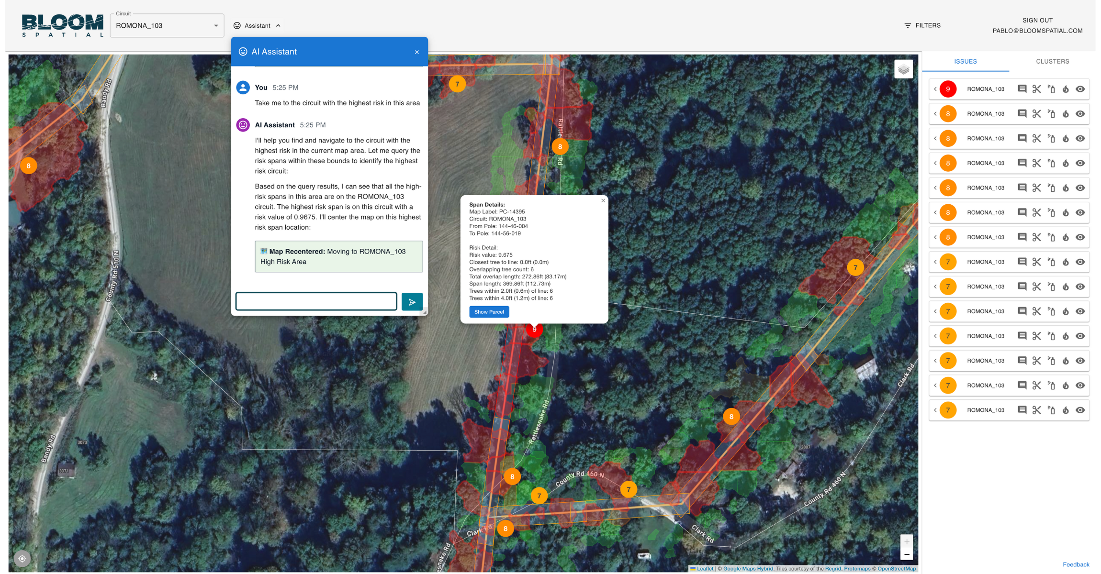
Task: Open the FILTERS panel
Action: (x=922, y=25)
